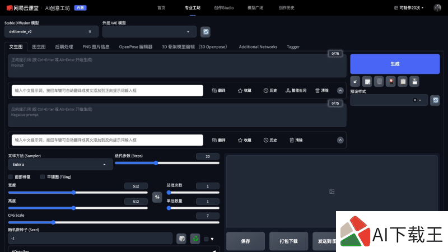The height and width of the screenshot is (252, 448).
Task: Open the OpenPose 编辑器 tab
Action: click(136, 47)
